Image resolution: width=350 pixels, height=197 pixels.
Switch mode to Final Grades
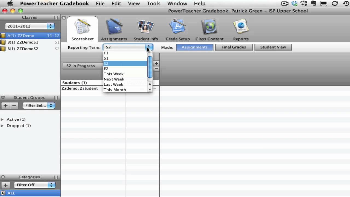coord(234,47)
